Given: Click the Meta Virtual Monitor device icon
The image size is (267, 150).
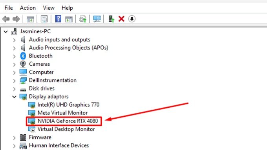Looking at the screenshot, I should tap(32, 113).
